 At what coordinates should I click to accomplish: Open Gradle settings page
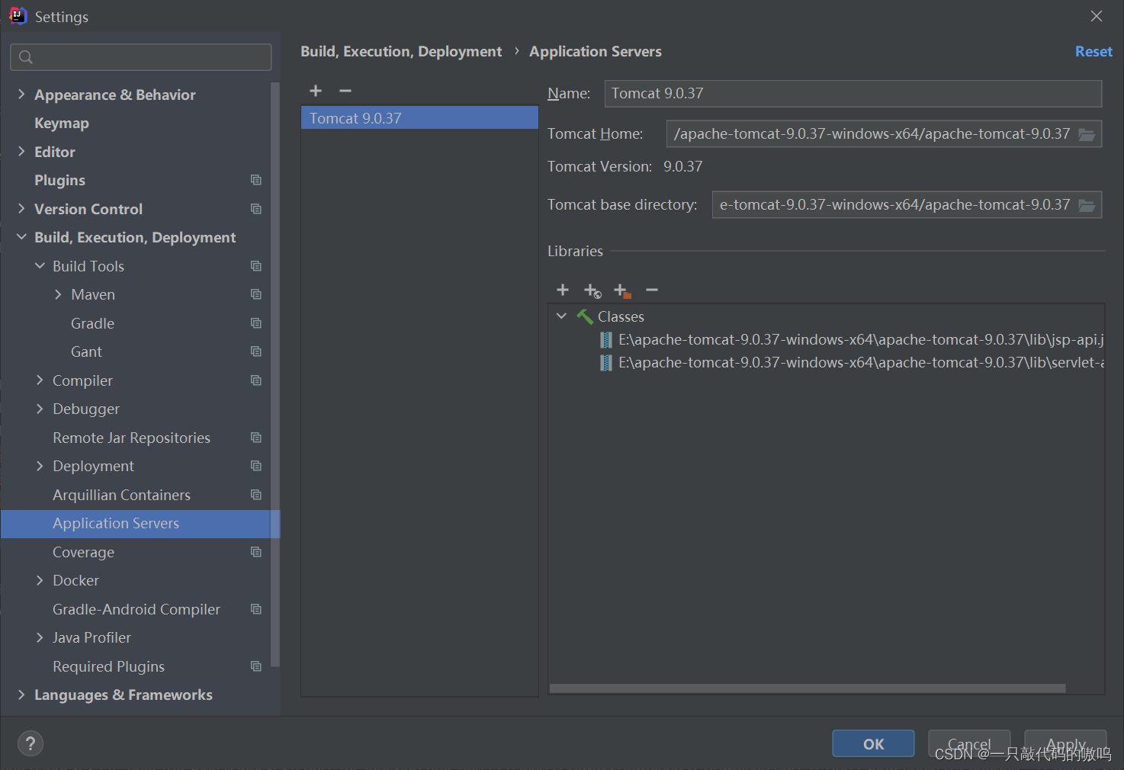(x=92, y=323)
